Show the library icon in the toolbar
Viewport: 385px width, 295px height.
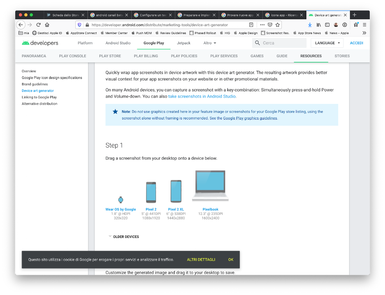[x=319, y=25]
